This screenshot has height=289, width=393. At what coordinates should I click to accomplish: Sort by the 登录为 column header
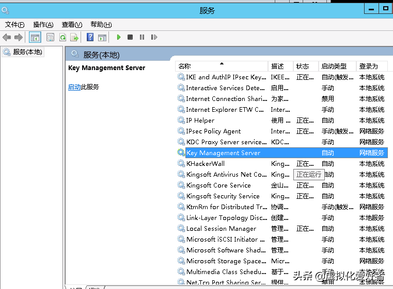pyautogui.click(x=372, y=66)
